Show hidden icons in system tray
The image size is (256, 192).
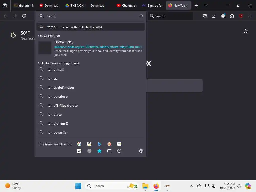pyautogui.click(x=191, y=186)
